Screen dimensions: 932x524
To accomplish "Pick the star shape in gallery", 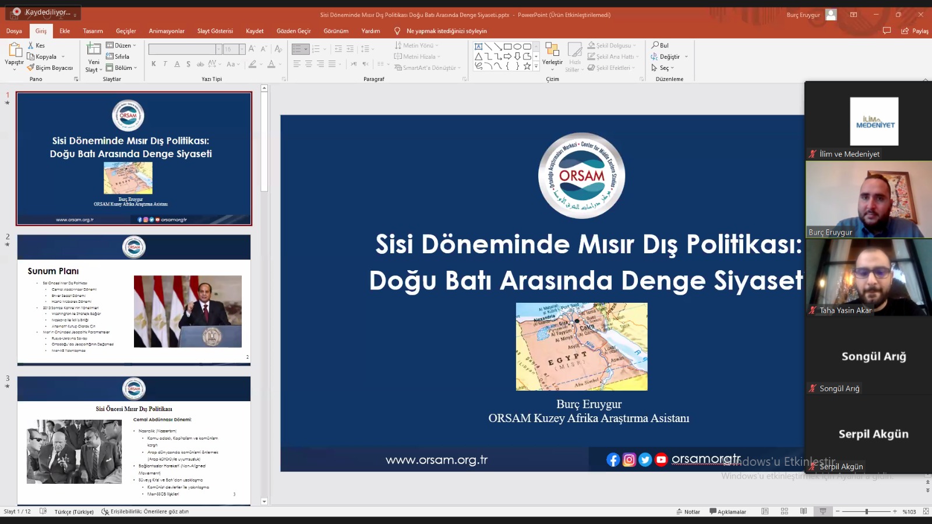I will (527, 66).
